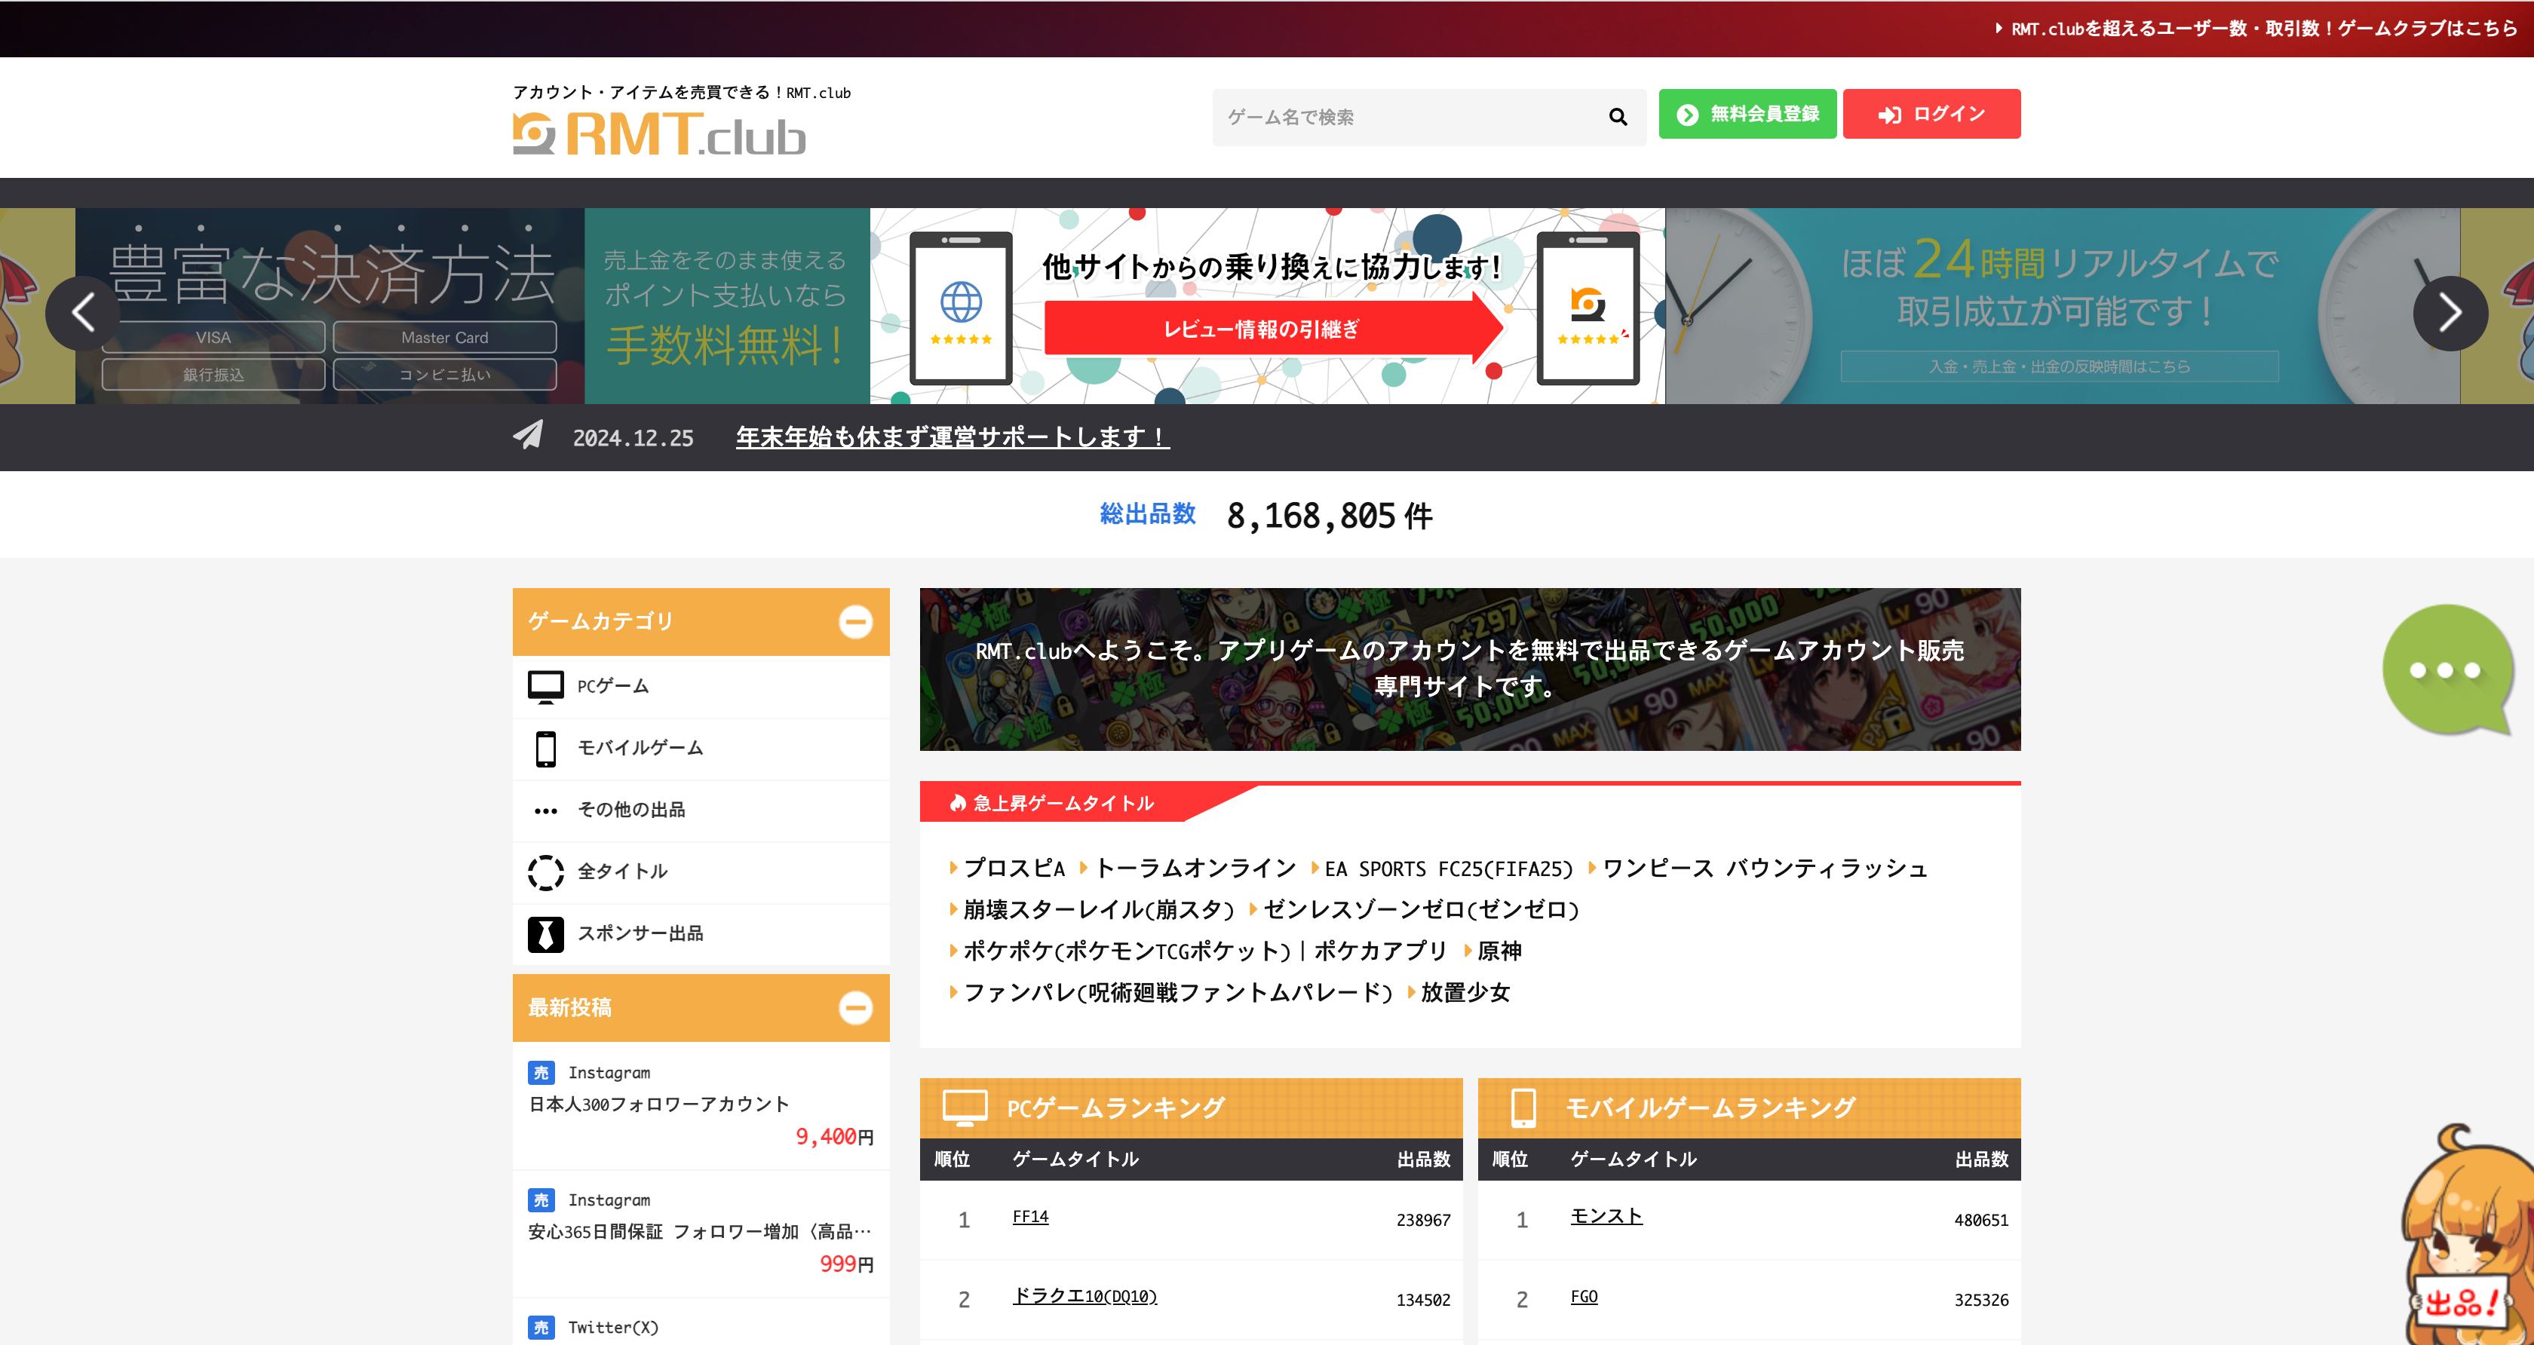Click the red ログイン button
2534x1345 pixels.
point(1931,114)
